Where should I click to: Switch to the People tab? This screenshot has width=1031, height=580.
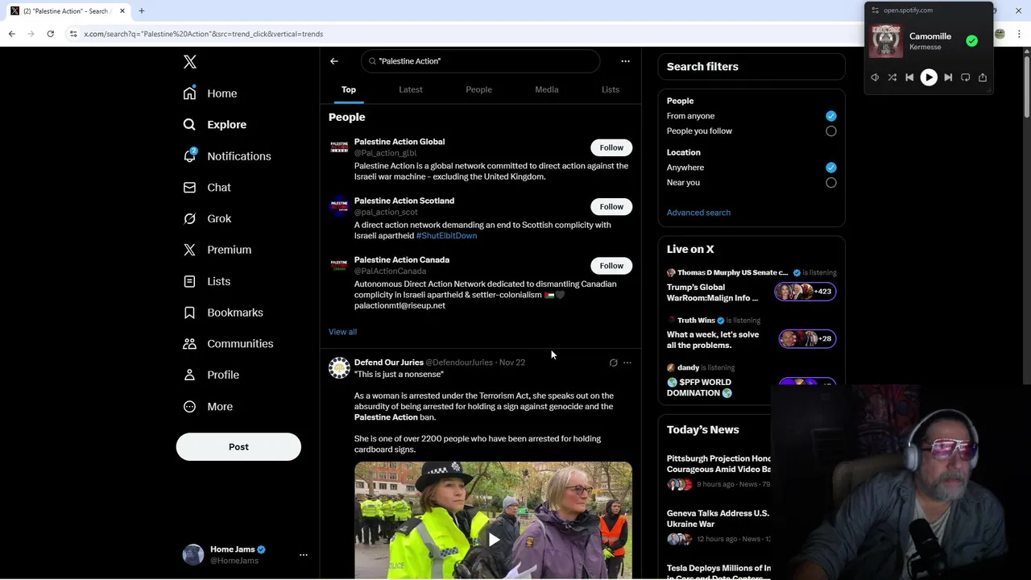tap(478, 89)
